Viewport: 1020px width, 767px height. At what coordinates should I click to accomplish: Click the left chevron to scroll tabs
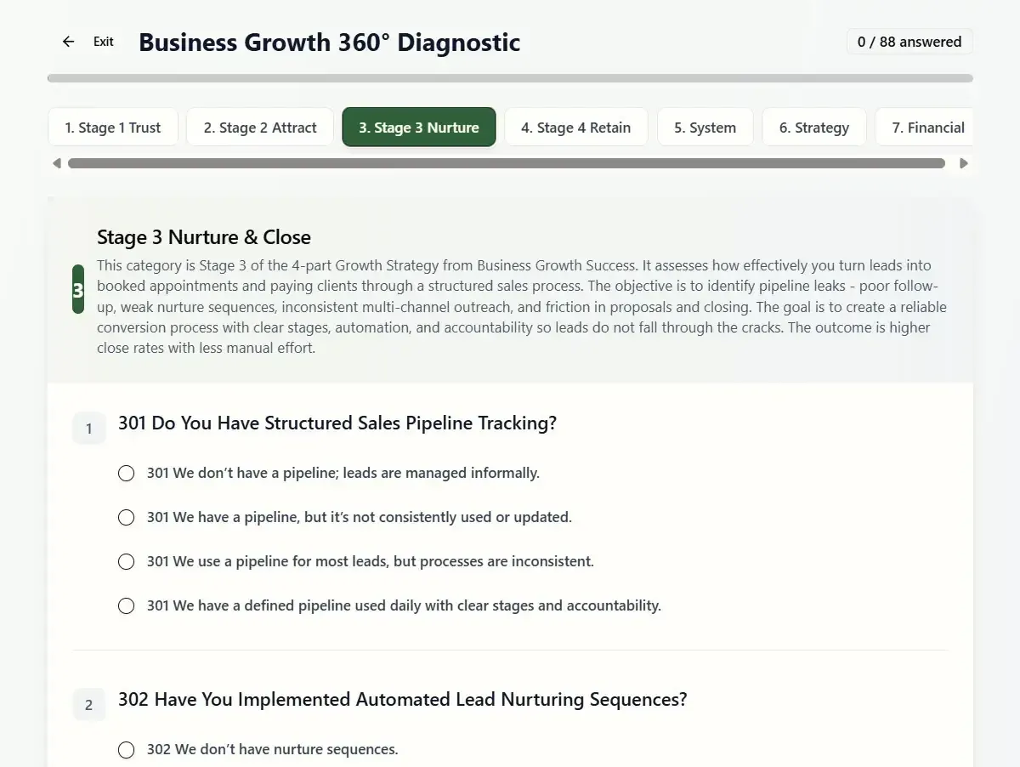point(56,162)
